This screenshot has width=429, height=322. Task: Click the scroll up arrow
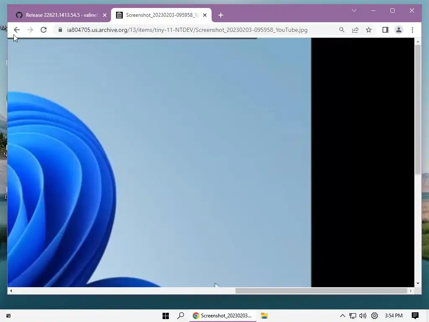[418, 42]
